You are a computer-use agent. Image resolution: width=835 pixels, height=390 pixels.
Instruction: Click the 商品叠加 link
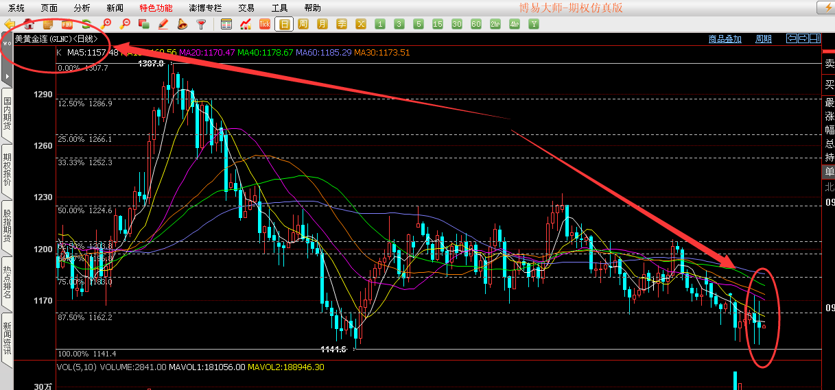point(725,39)
